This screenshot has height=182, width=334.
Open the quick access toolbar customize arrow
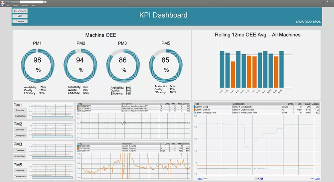click(48, 2)
